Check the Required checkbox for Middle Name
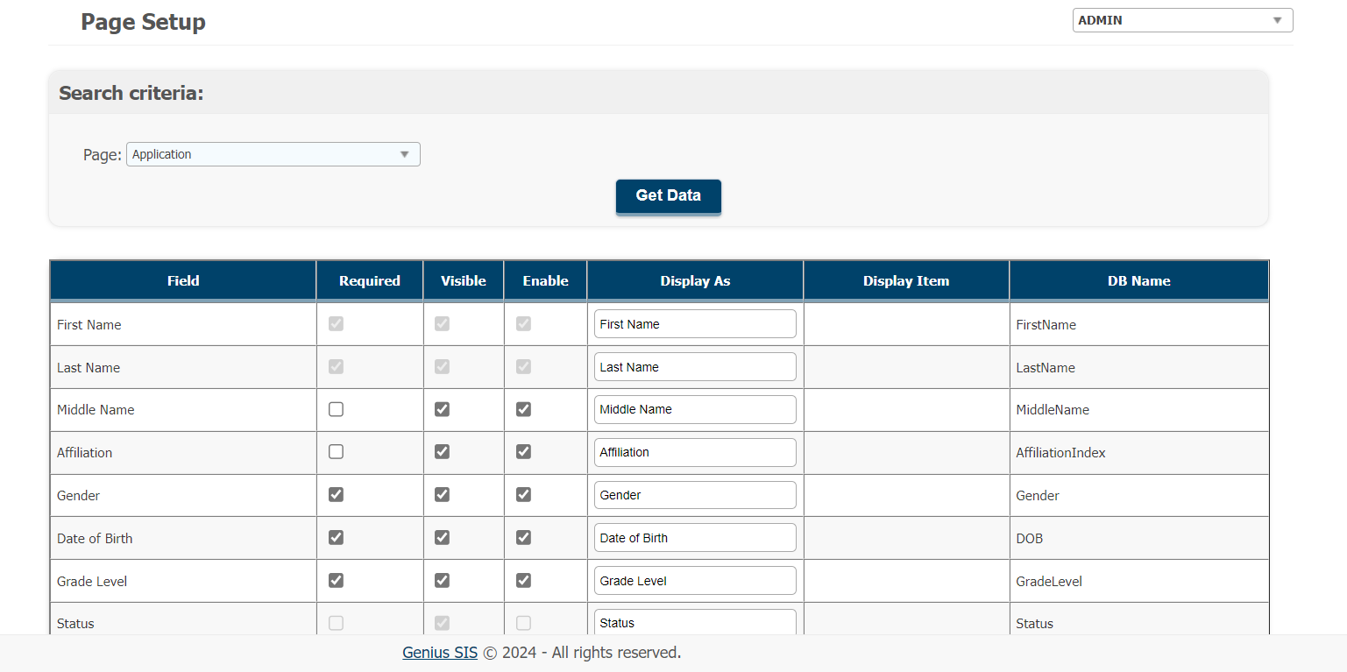Screen dimensions: 1347x672 (x=336, y=408)
